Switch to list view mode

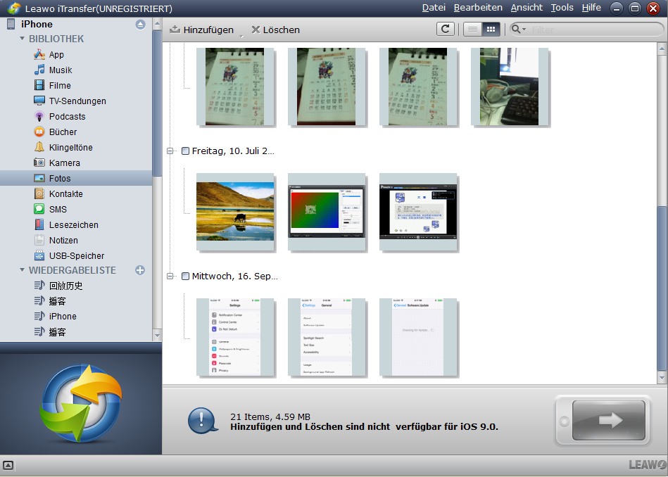[x=472, y=29]
